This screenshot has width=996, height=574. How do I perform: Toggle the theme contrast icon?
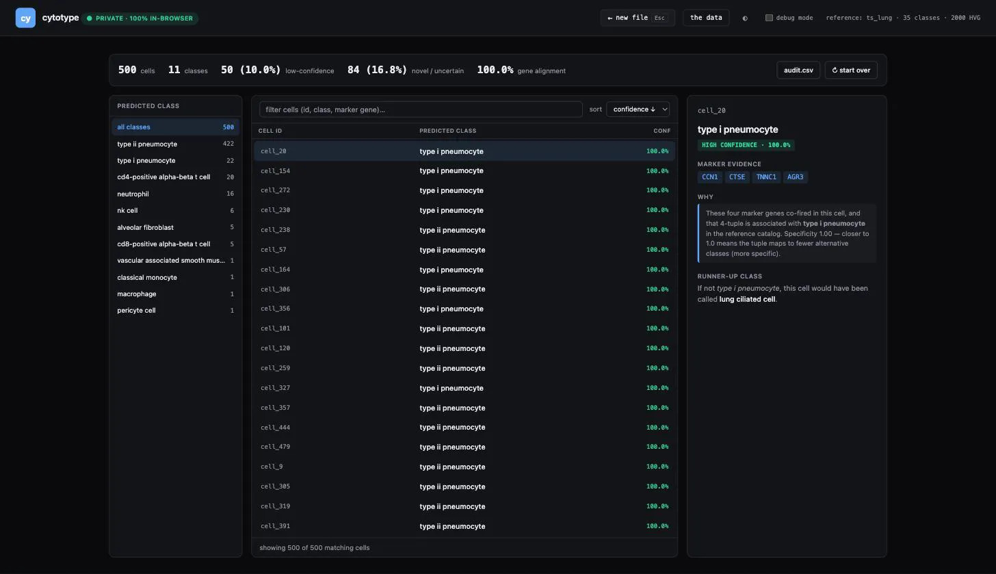(x=745, y=18)
